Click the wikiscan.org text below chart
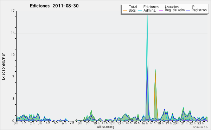Screen dimensions: 211x130 (x=105, y=127)
